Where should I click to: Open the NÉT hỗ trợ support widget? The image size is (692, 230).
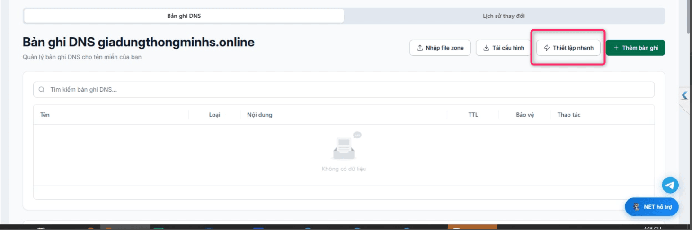[x=652, y=207]
